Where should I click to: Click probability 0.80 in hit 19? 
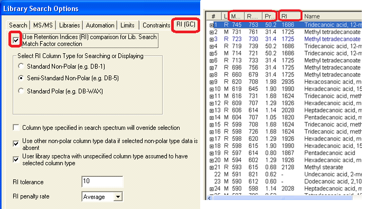[271, 153]
